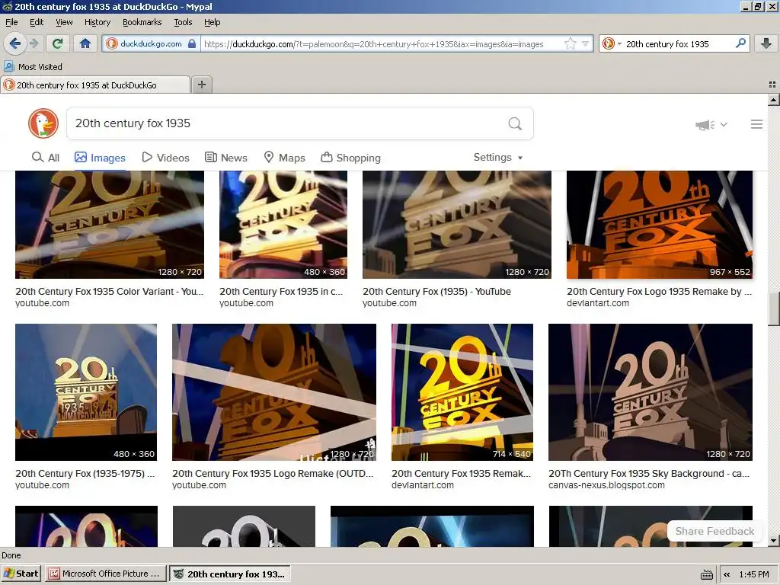Open the Help menu
The height and width of the screenshot is (585, 780).
point(212,22)
